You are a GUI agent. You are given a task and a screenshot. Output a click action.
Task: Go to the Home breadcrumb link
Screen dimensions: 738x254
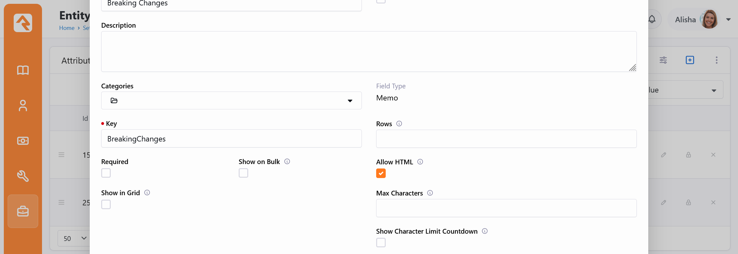[x=67, y=28]
